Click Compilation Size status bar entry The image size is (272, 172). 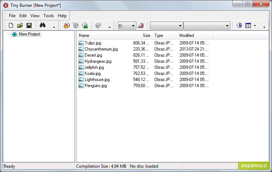(101, 166)
